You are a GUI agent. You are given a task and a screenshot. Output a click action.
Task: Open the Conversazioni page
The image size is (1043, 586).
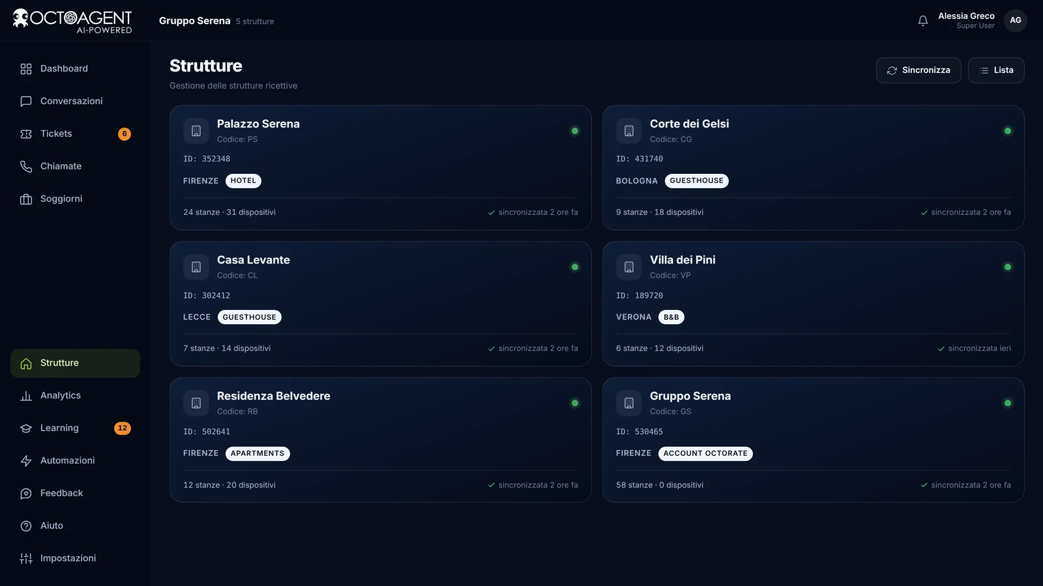(x=75, y=102)
